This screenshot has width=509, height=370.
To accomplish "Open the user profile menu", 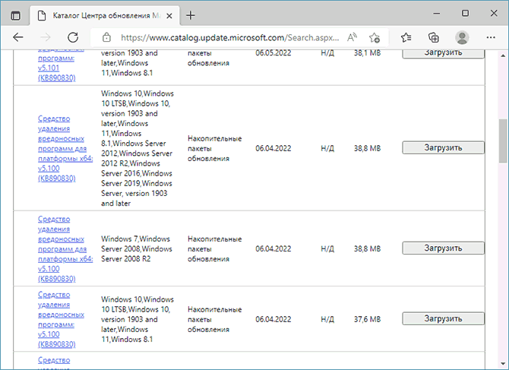I will [462, 38].
